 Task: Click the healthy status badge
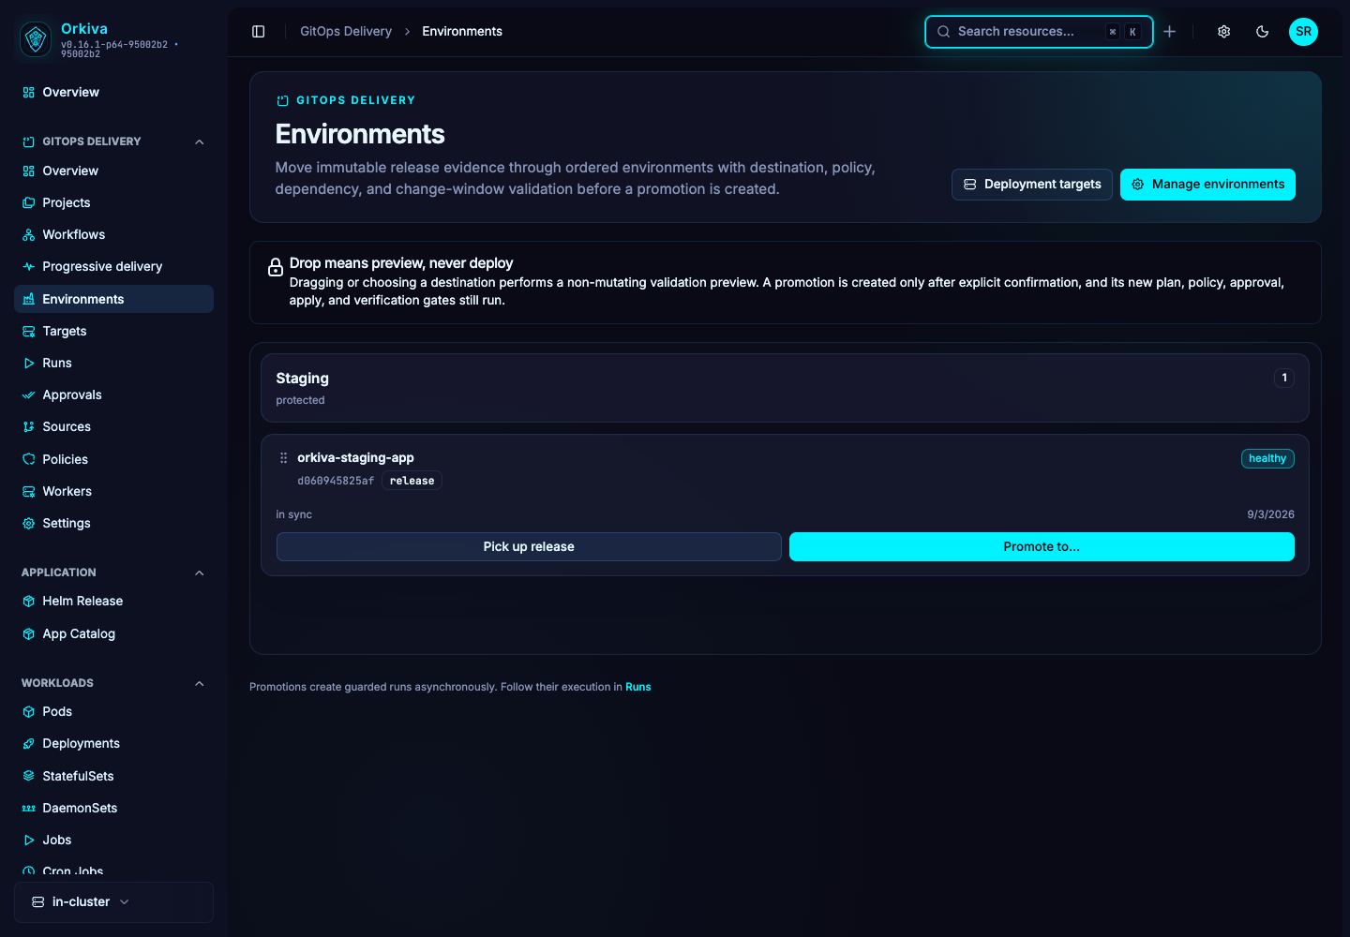1267,458
